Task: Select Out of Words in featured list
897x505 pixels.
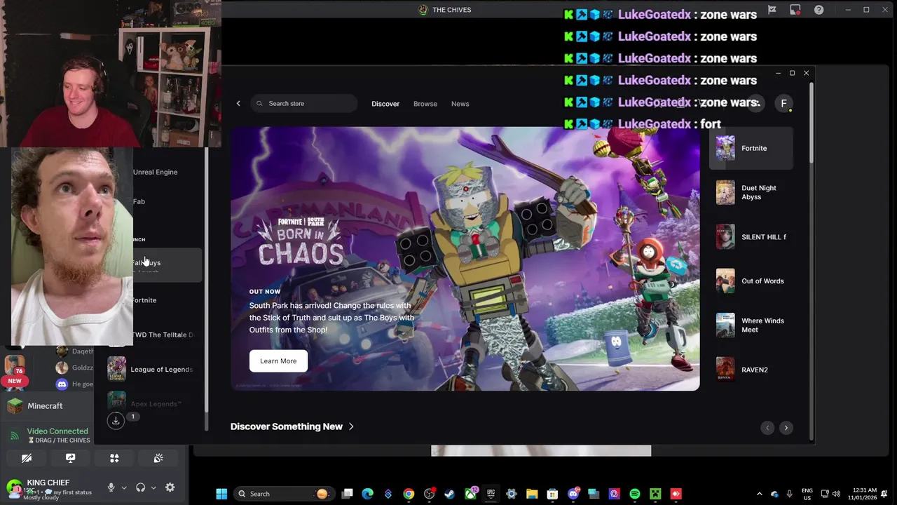Action: pyautogui.click(x=751, y=281)
